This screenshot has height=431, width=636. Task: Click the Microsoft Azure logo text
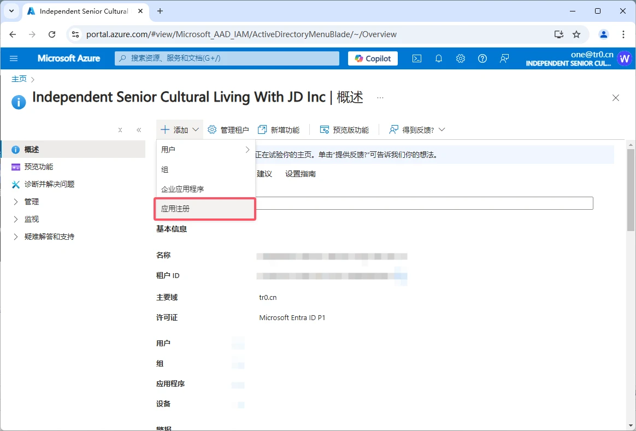69,58
